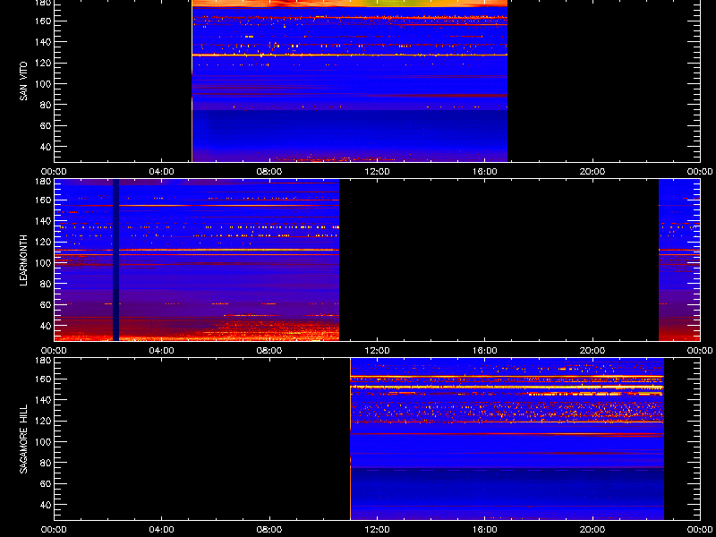Click 16:00 time label under San Vito plot
This screenshot has height=537, width=716.
485,172
